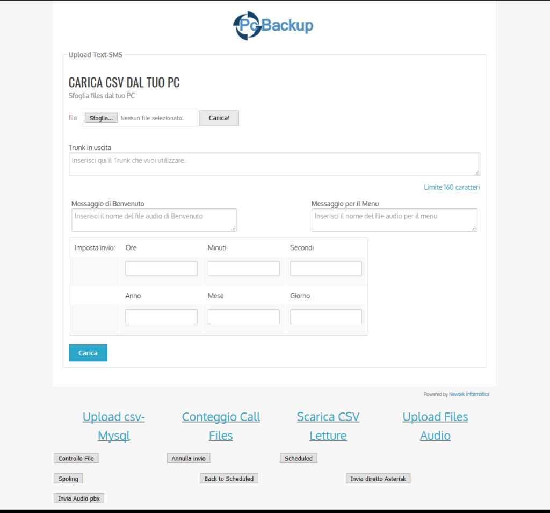550x513 pixels.
Task: Click the Ore input under Imposta invio
Action: click(161, 268)
